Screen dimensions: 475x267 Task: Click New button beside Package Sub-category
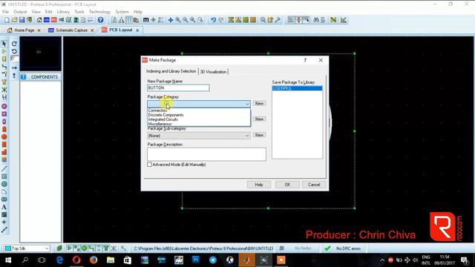point(259,135)
